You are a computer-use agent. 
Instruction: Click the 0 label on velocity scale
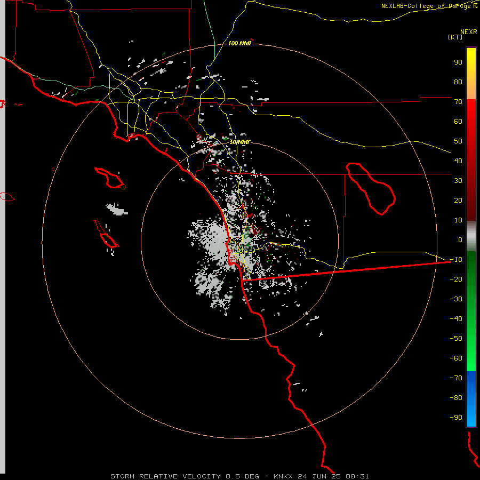point(460,240)
